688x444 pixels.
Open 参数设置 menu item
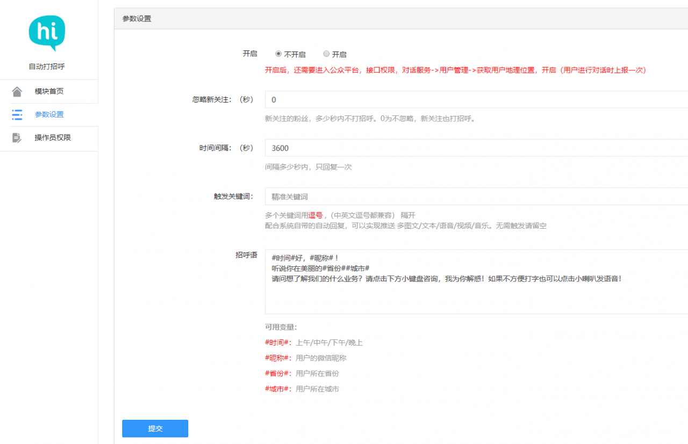49,114
